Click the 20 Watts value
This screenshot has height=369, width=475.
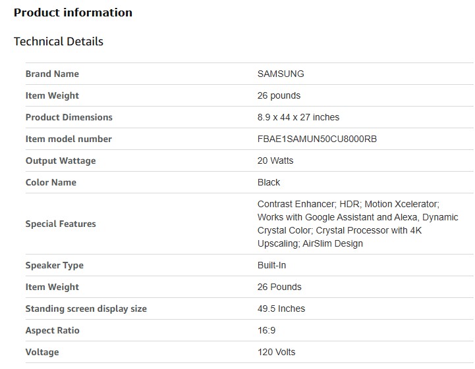[x=275, y=160]
